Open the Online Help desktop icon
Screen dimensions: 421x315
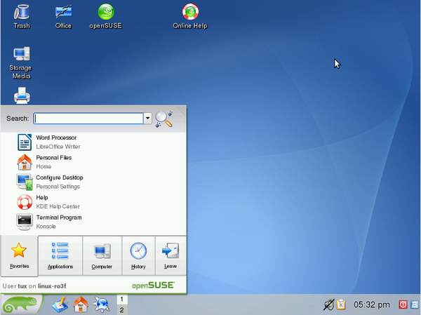(190, 16)
